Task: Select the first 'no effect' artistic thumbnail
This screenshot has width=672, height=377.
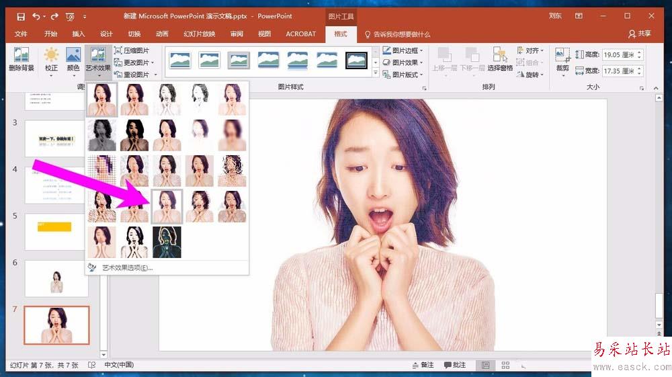Action: coord(102,99)
